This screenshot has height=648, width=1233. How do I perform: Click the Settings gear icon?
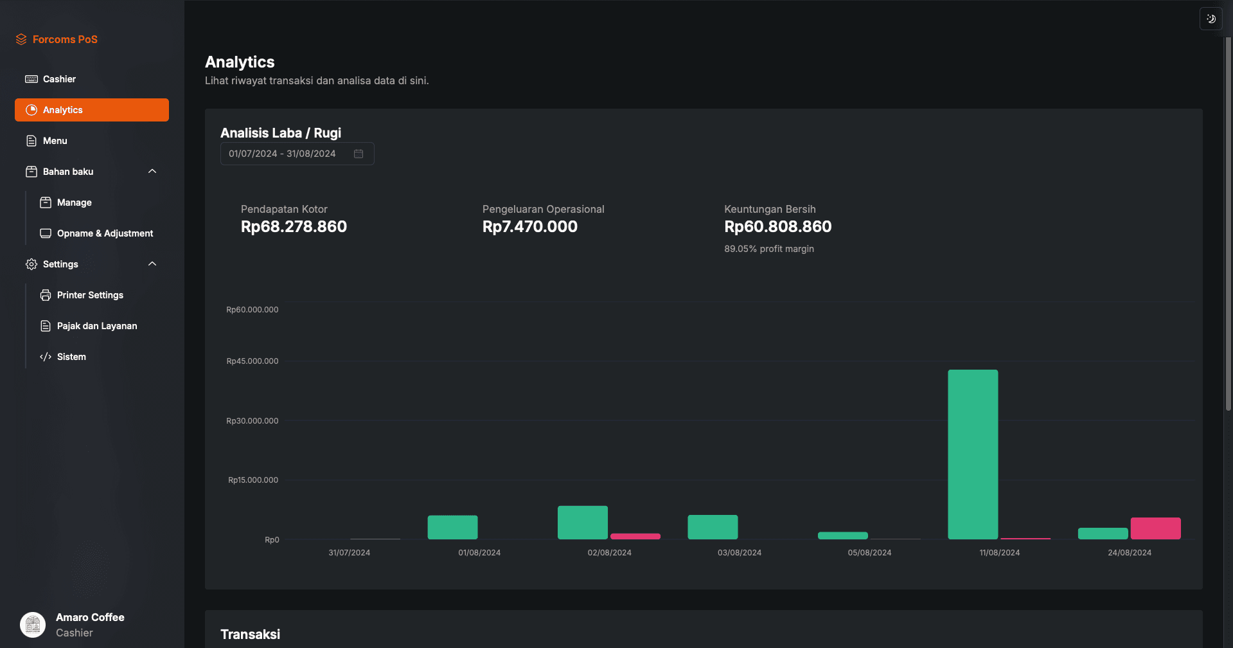(x=30, y=264)
